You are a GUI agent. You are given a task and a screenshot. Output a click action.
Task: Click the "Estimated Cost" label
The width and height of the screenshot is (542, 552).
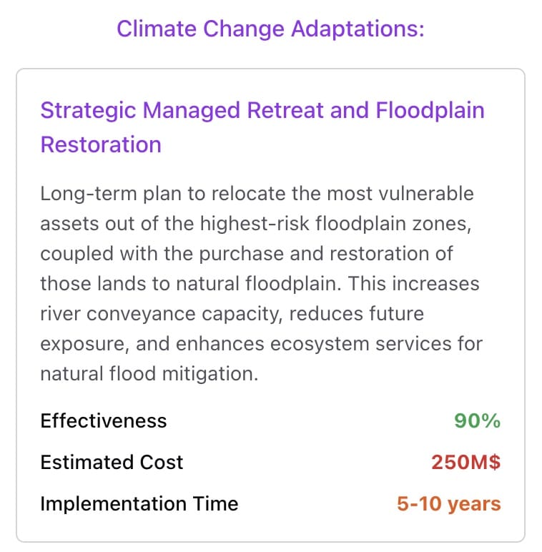tap(112, 462)
